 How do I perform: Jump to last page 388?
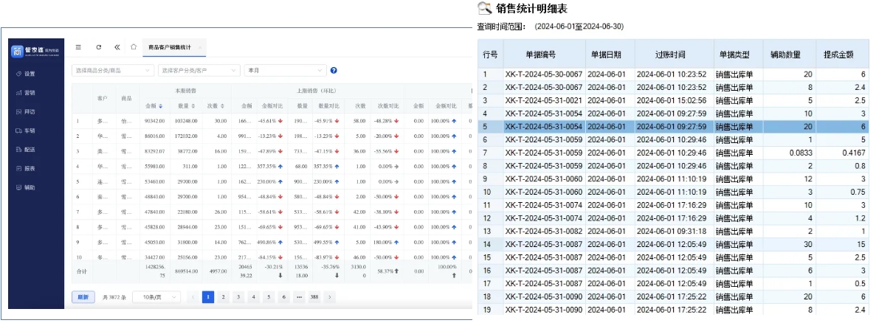tap(314, 296)
